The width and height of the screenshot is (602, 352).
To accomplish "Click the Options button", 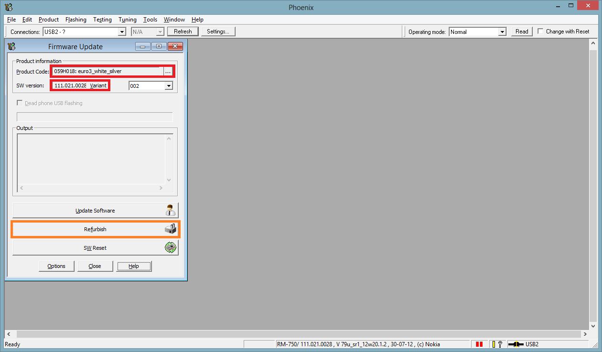I will [x=56, y=266].
